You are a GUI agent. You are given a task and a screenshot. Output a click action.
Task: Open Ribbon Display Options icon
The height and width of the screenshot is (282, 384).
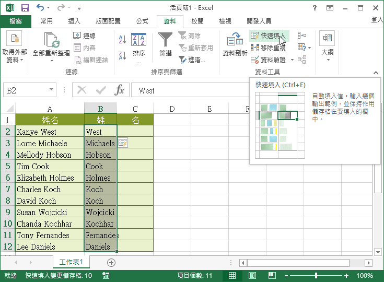click(x=330, y=8)
